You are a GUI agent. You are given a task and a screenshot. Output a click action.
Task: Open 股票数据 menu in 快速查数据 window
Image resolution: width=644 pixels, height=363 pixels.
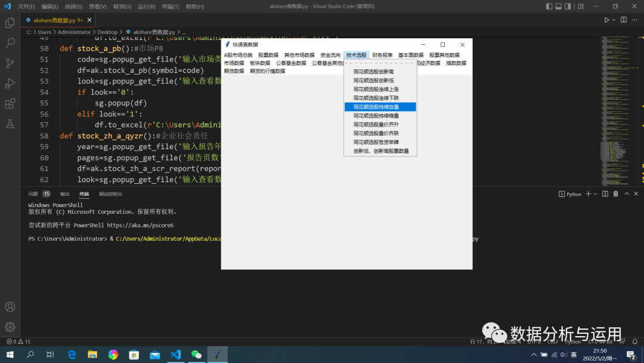click(268, 55)
